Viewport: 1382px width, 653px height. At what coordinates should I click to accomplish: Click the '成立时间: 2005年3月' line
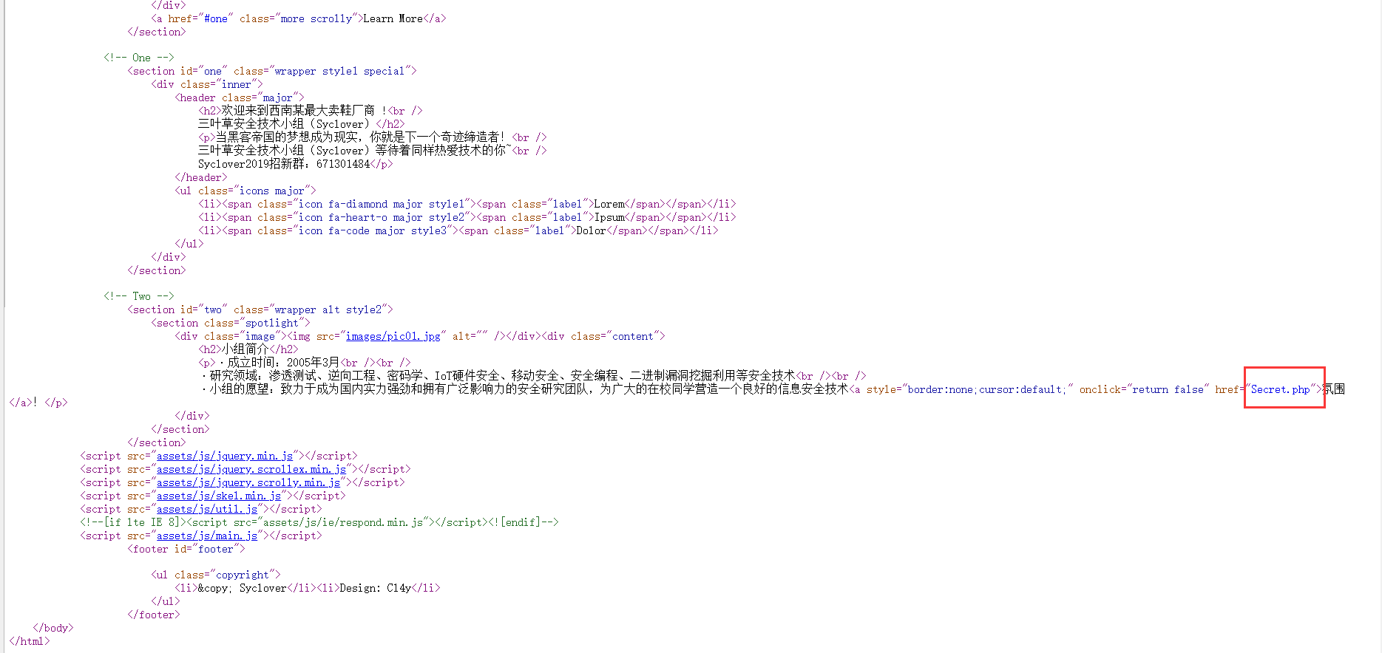tap(305, 363)
